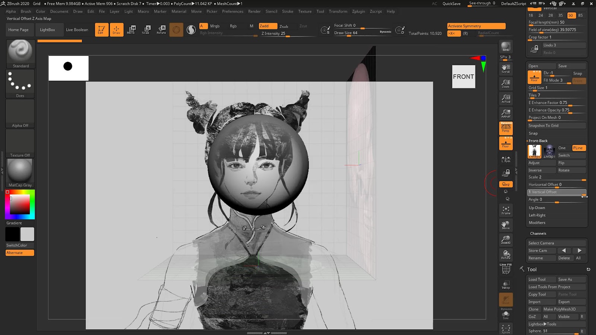
Task: Toggle the Mrgb draw mode
Action: (x=215, y=26)
